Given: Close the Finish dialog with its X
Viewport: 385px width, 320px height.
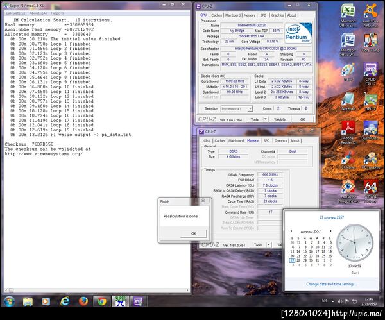Looking at the screenshot, I should [x=203, y=201].
